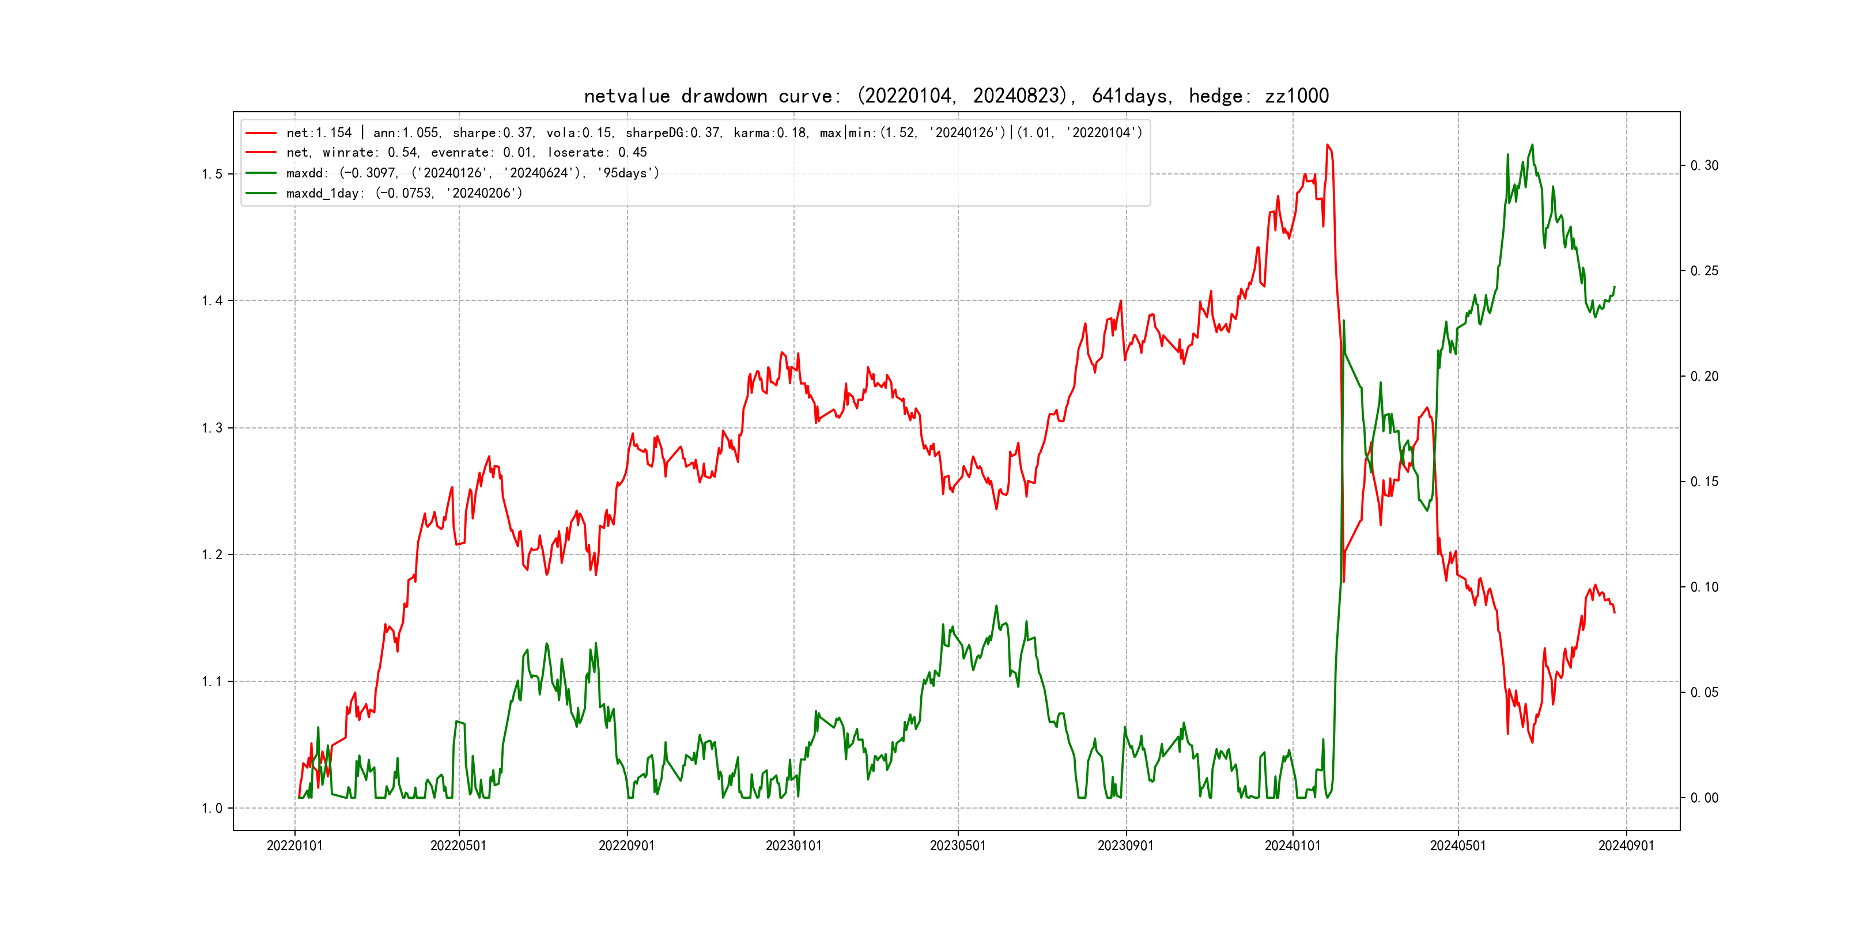Click the x-axis date label 20220901
Viewport: 1867px width, 933px height.
click(626, 846)
